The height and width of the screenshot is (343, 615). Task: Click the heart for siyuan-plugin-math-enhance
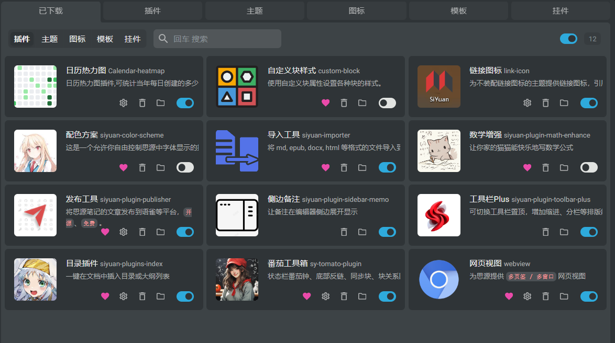click(527, 168)
